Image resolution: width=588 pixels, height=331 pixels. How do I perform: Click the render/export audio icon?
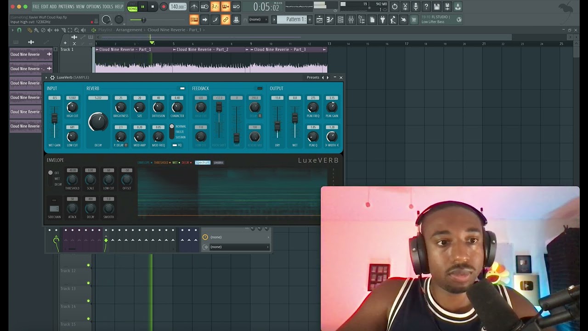pos(447,6)
